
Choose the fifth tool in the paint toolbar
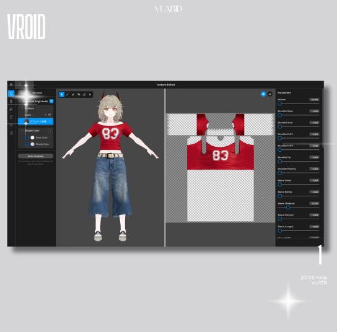pyautogui.click(x=84, y=94)
